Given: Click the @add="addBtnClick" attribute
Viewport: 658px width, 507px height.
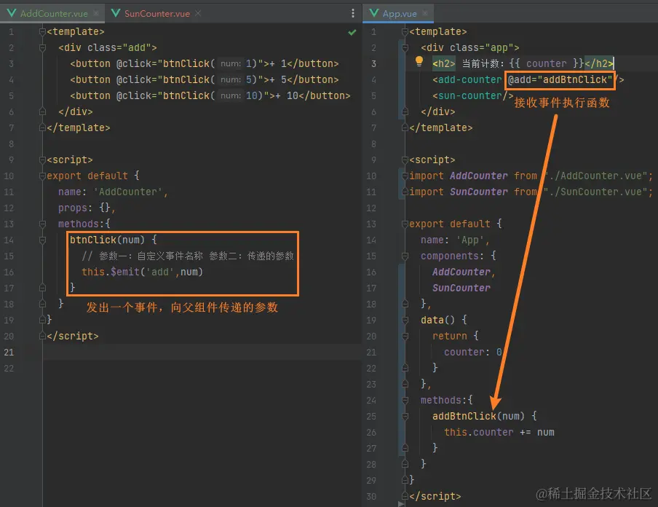Looking at the screenshot, I should pos(560,80).
